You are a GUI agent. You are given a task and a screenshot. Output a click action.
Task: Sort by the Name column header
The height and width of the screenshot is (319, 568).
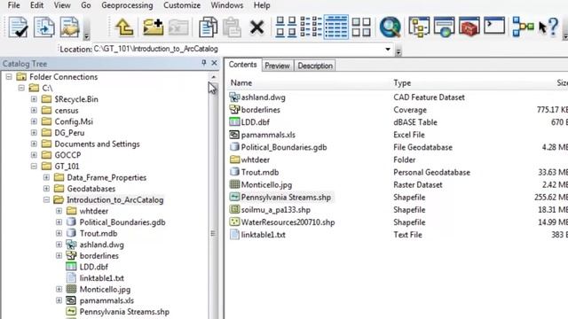click(x=241, y=82)
